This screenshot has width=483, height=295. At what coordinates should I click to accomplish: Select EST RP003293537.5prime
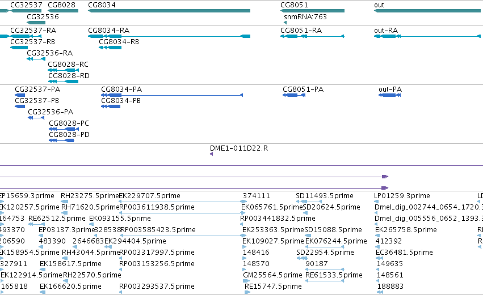[157, 287]
